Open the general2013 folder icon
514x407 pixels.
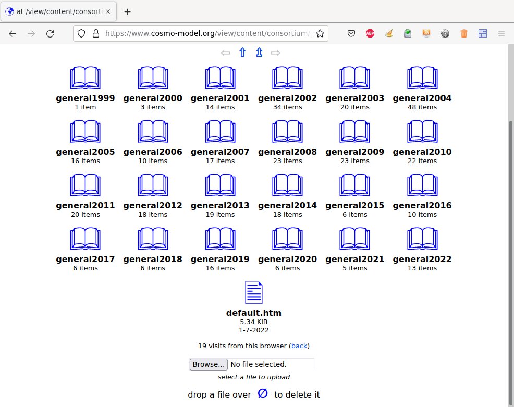(220, 186)
